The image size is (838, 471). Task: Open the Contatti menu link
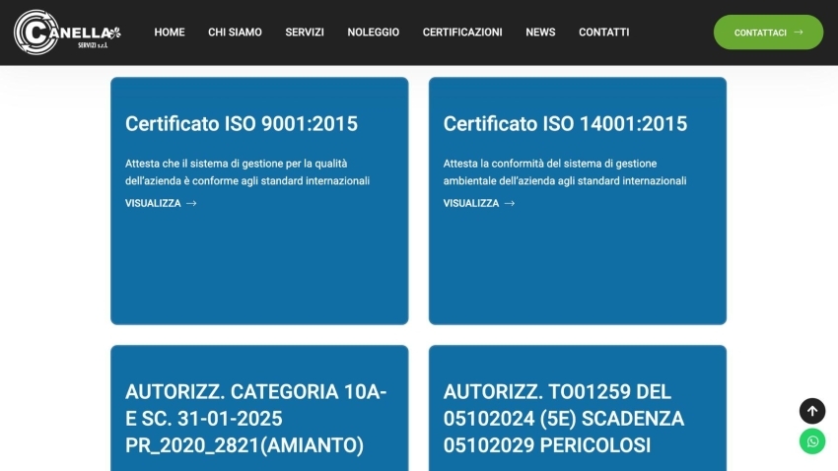[x=603, y=33]
